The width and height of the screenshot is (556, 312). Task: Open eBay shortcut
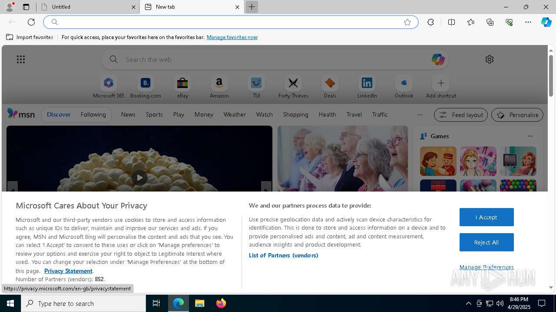(182, 87)
